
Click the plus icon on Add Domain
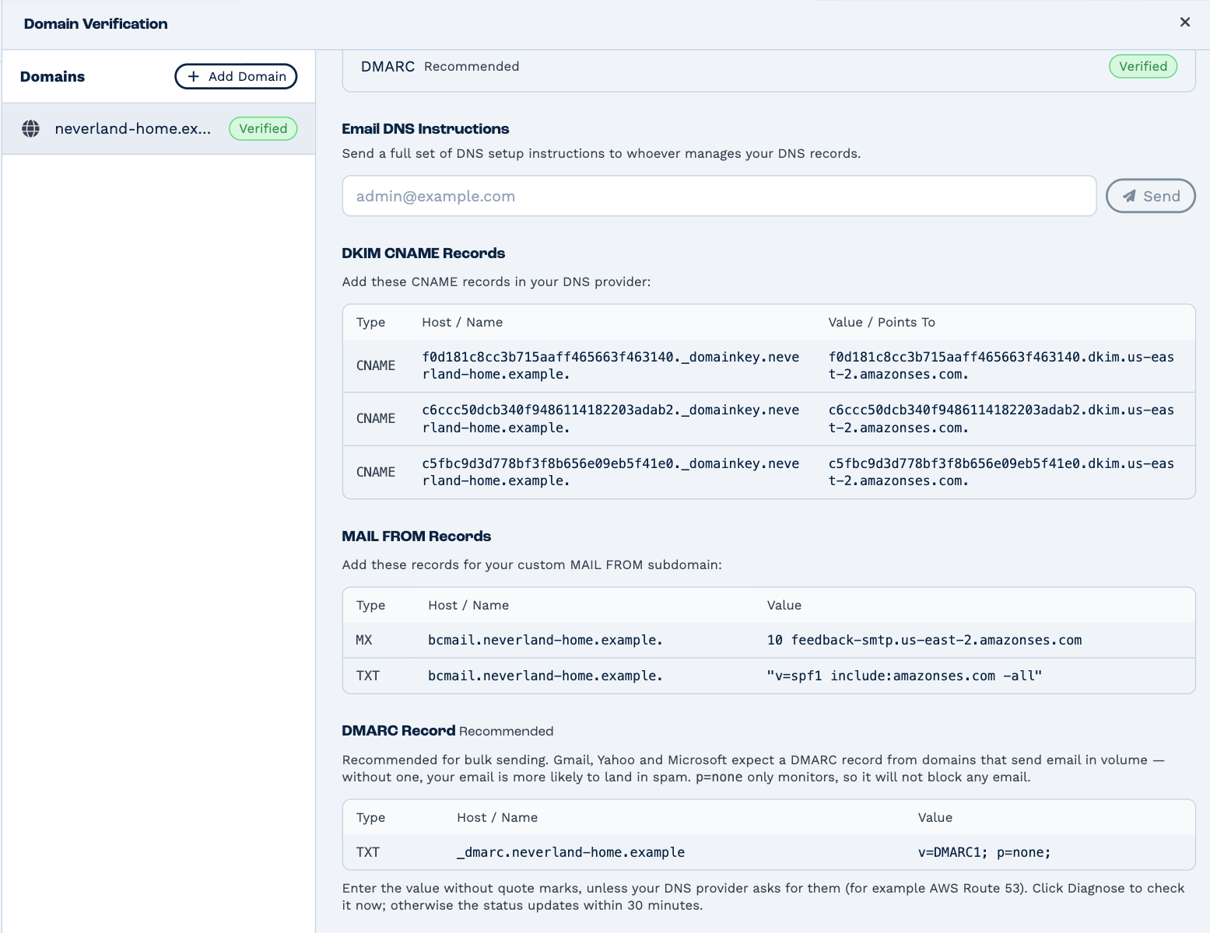pos(194,76)
